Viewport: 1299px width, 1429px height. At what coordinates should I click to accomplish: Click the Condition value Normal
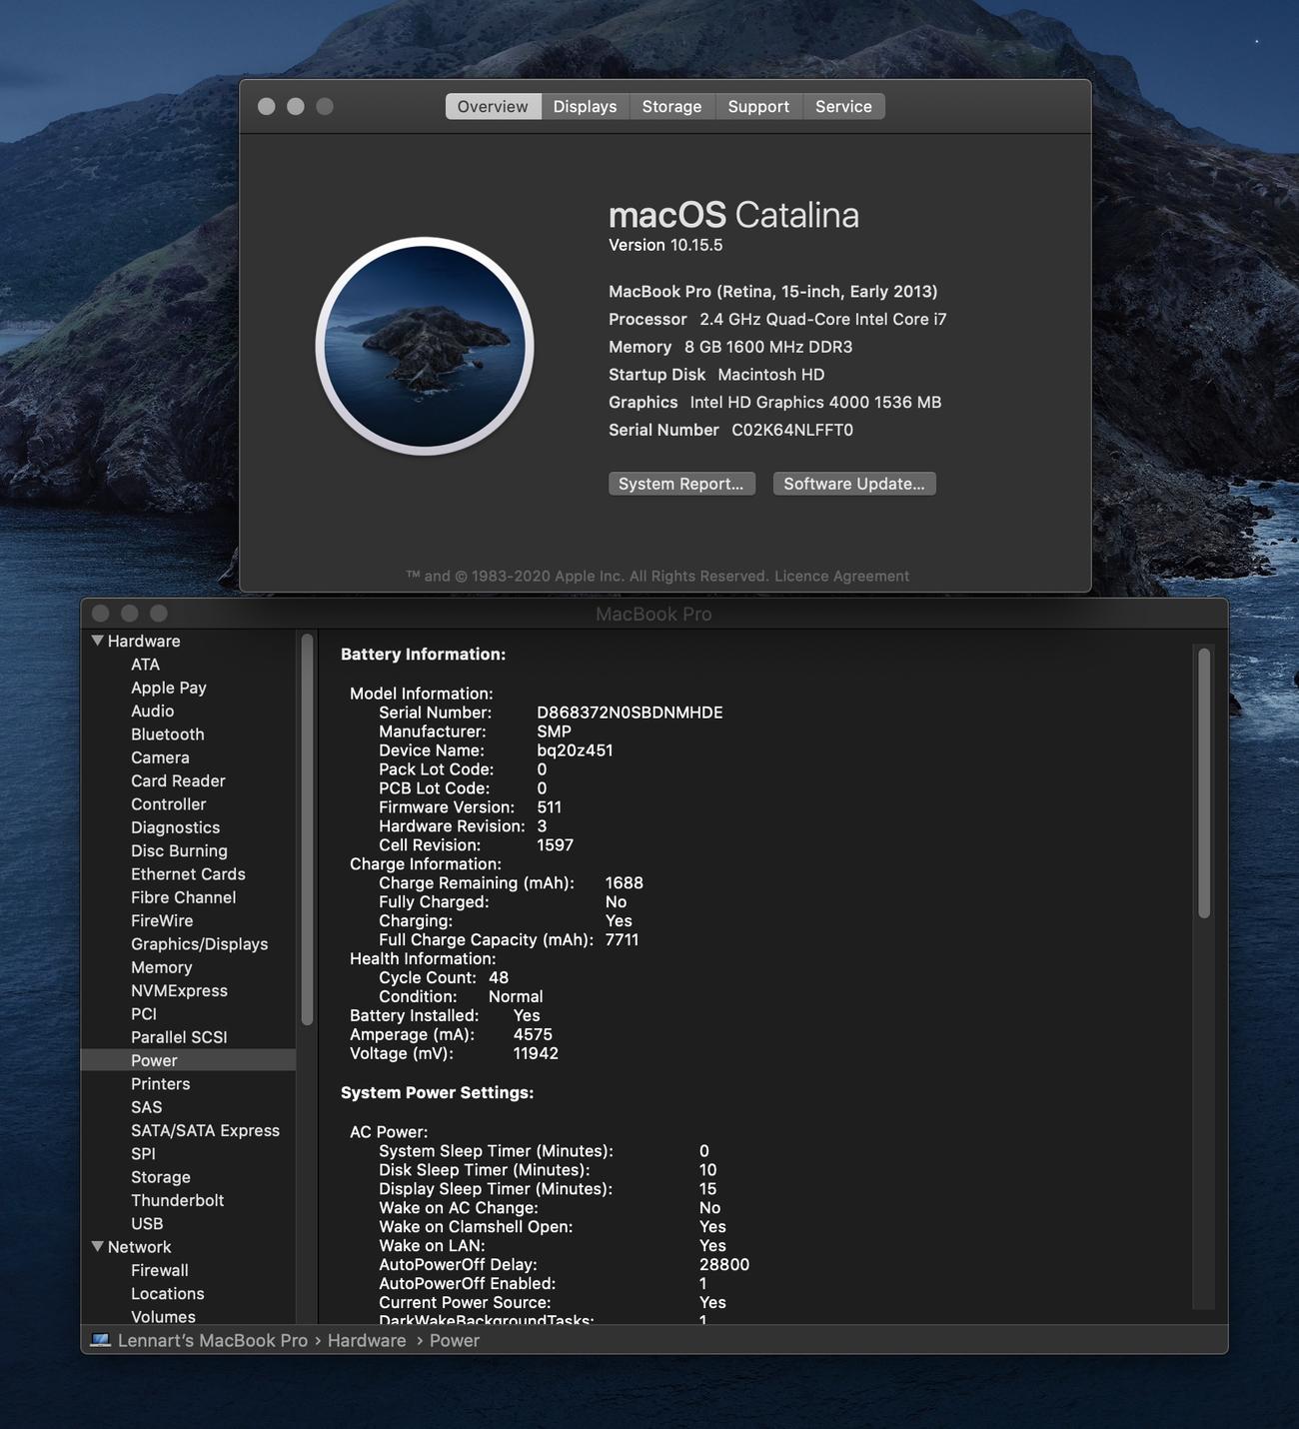click(516, 996)
